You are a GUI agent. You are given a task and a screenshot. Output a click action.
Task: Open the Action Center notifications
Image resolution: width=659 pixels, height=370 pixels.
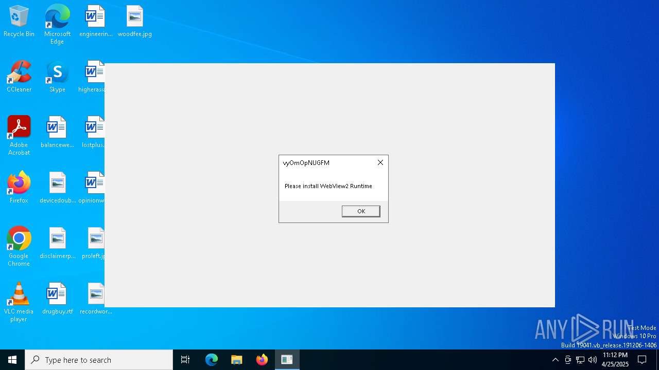(643, 360)
